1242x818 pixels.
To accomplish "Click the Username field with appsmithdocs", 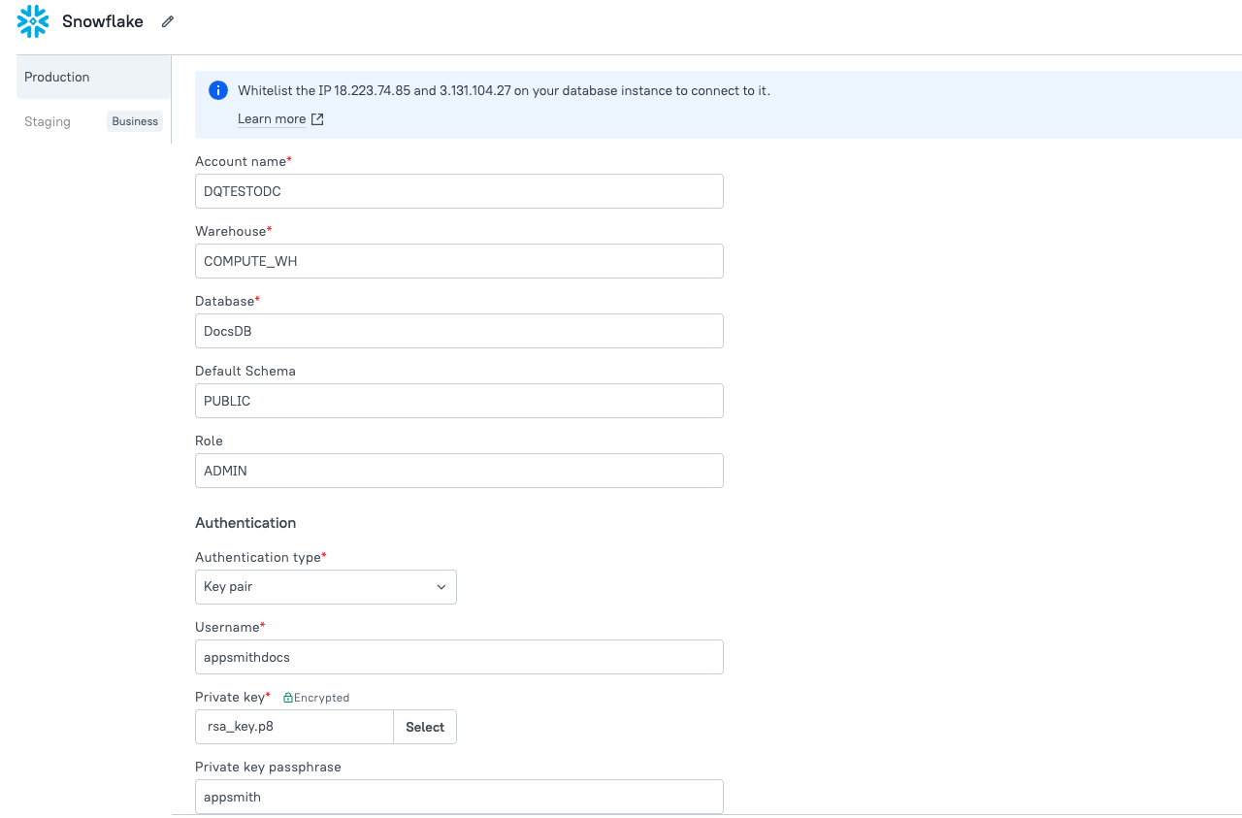I will (x=459, y=657).
